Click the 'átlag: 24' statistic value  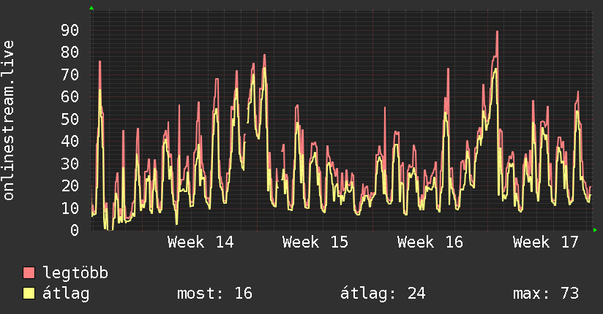tap(383, 294)
